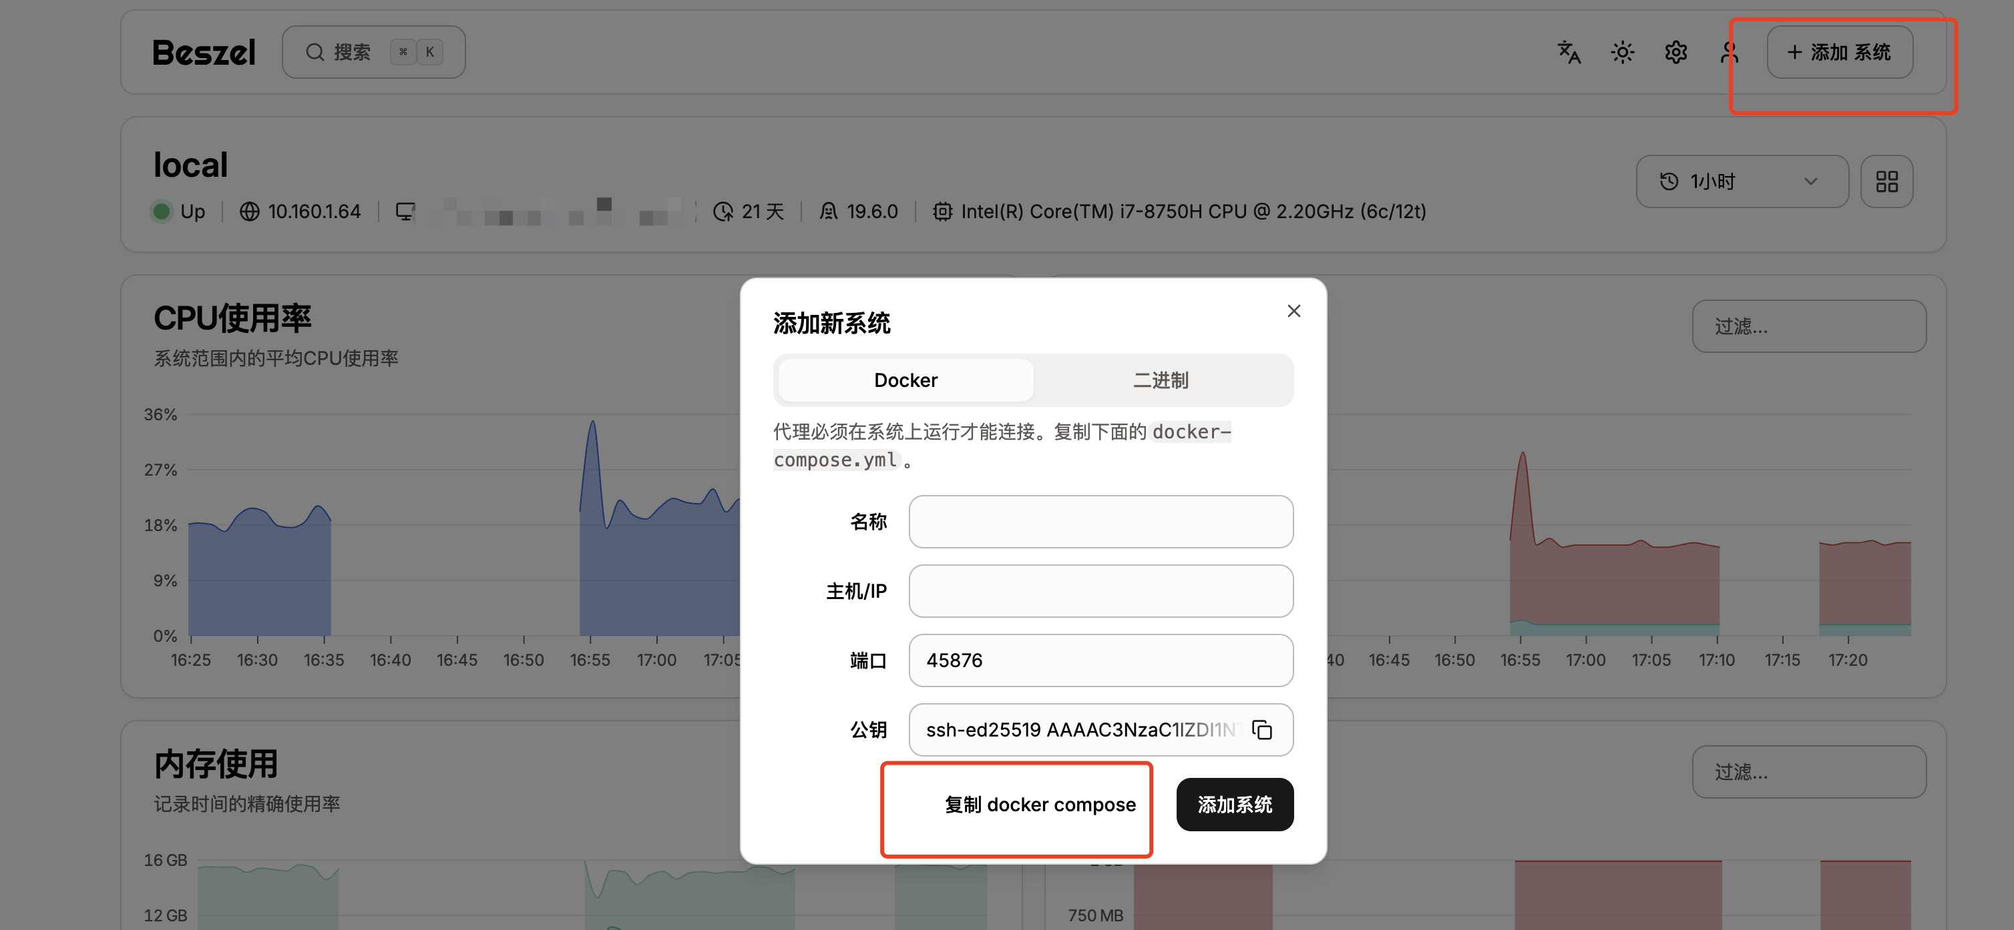Open the settings gear icon
This screenshot has height=930, width=2014.
coord(1675,52)
